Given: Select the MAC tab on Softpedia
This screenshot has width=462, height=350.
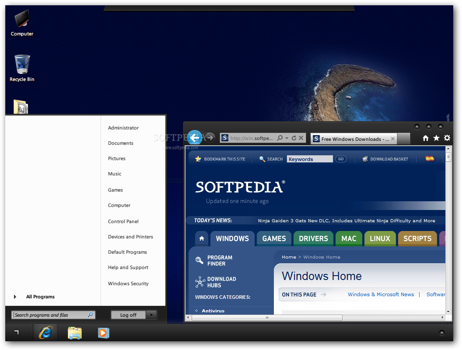Looking at the screenshot, I should tap(349, 238).
